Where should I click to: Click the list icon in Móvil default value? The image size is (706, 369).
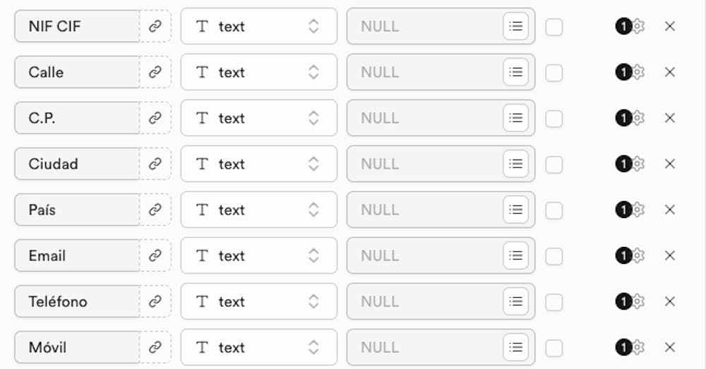click(x=515, y=347)
